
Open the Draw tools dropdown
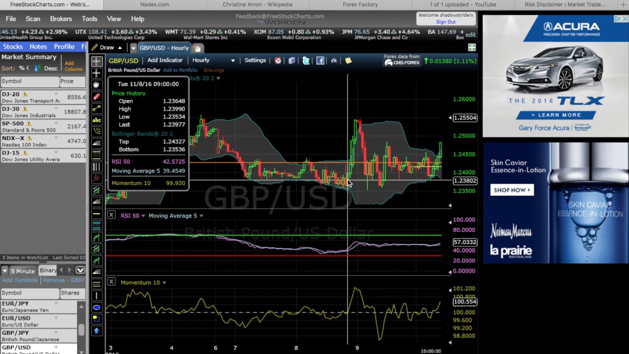tap(108, 48)
